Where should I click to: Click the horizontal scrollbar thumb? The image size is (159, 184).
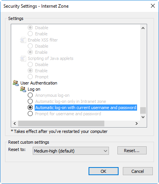pos(61,123)
